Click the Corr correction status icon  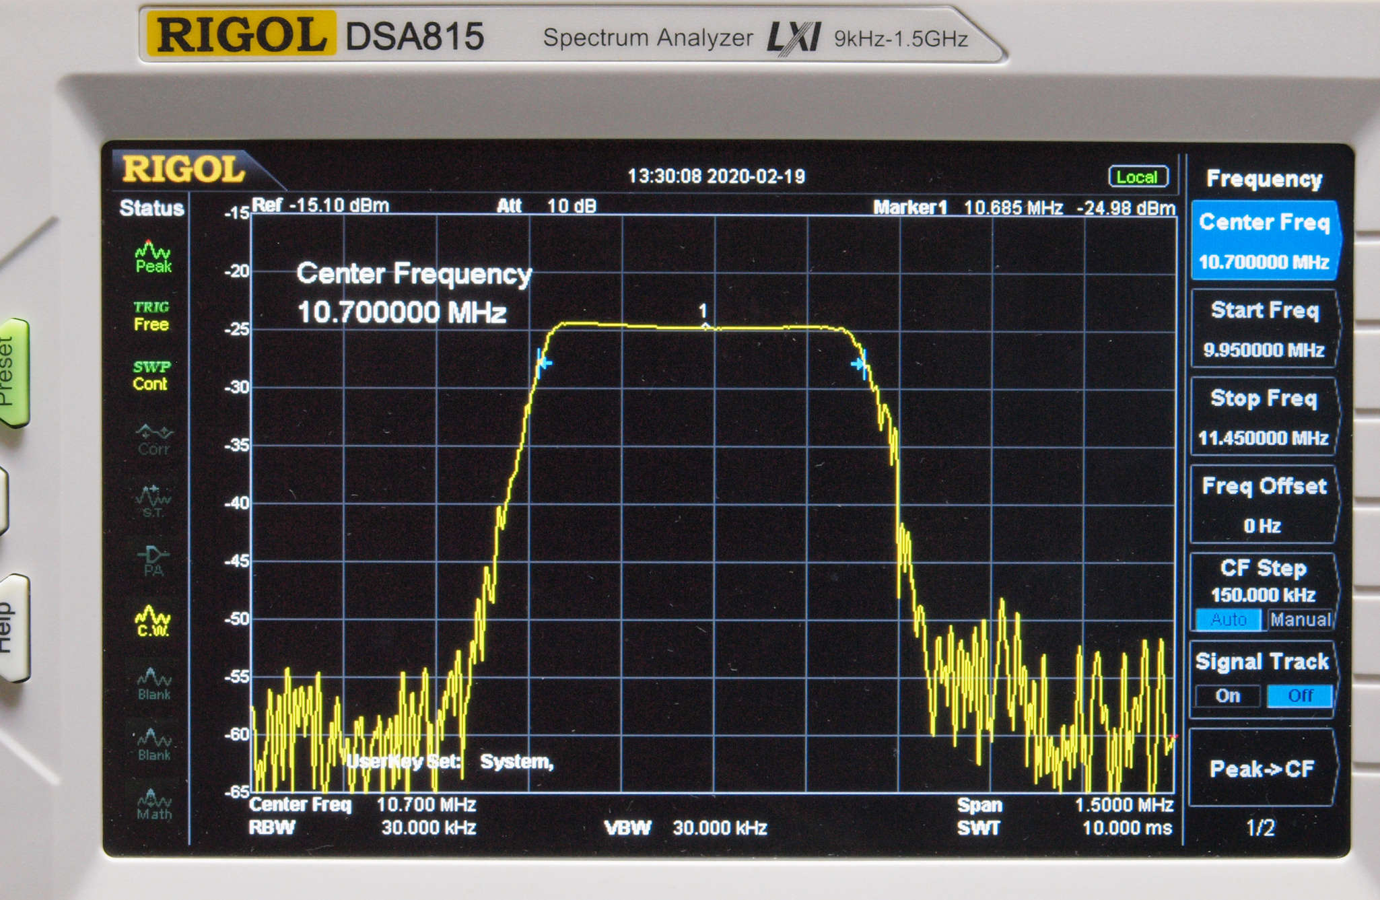[153, 440]
